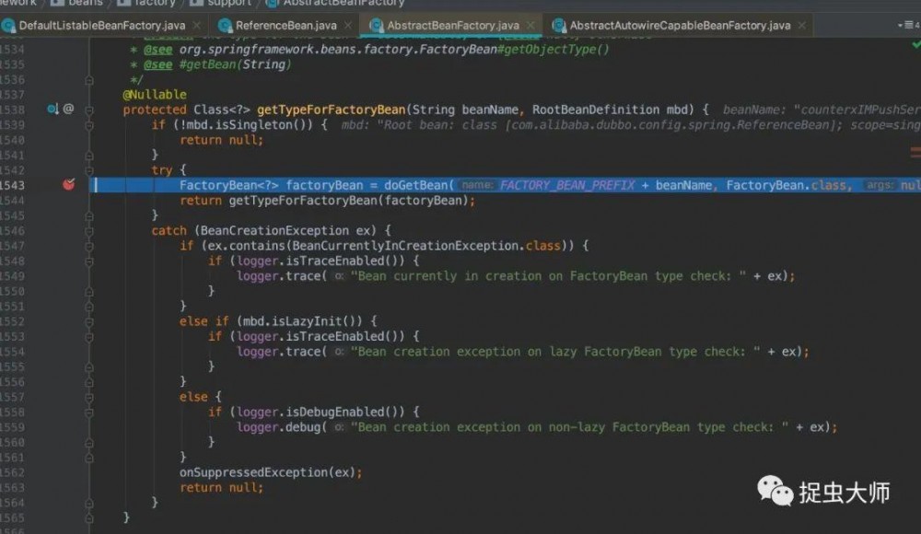Viewport: 921px width, 534px height.
Task: Click the DefaultListableBeanFactory.java tab file icon
Action: tap(8, 25)
